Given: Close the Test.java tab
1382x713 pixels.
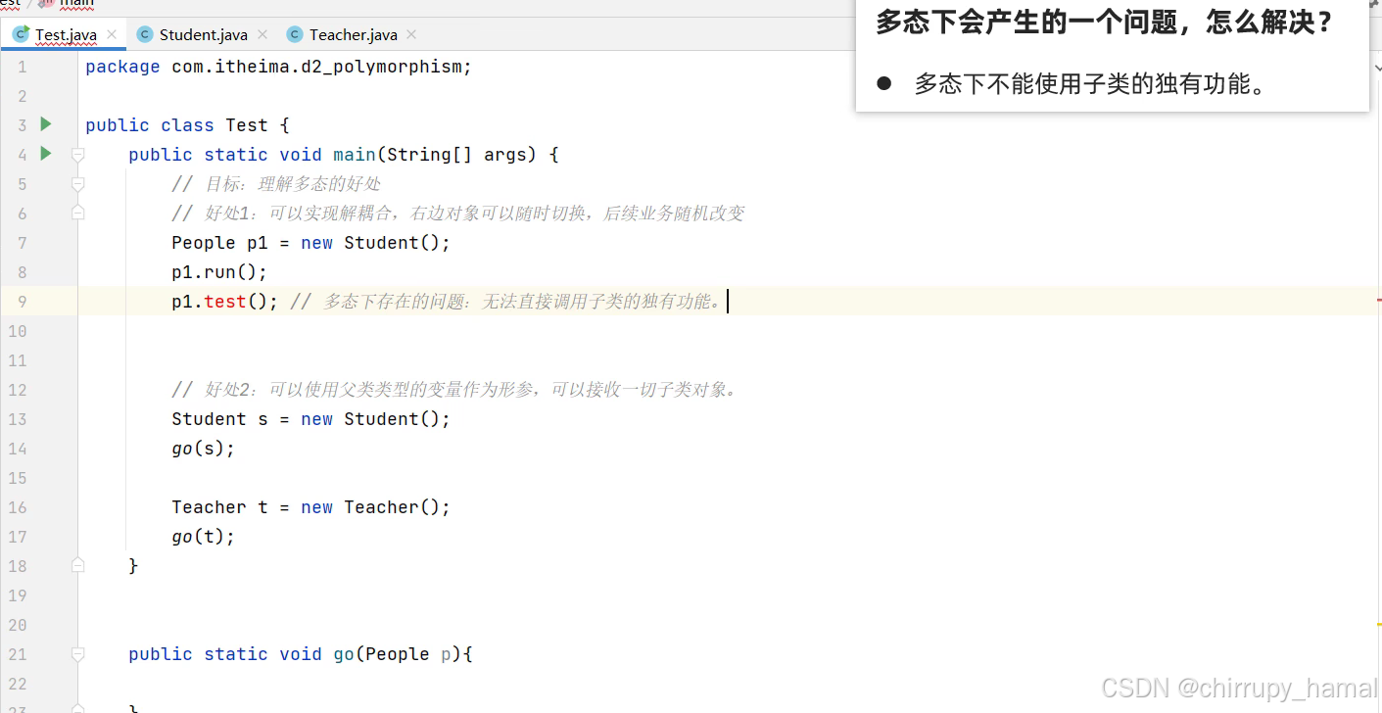Looking at the screenshot, I should pyautogui.click(x=112, y=34).
